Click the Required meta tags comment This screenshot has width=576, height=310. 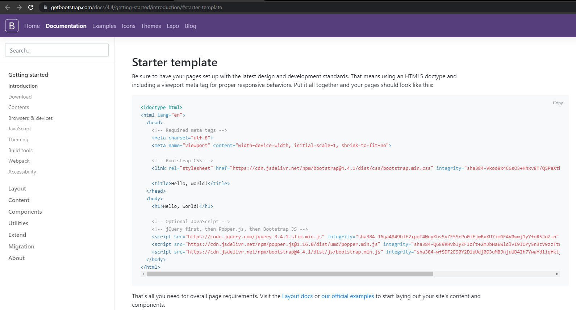tap(189, 130)
